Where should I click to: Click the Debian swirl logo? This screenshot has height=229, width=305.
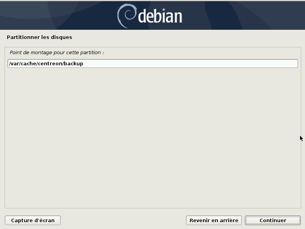pos(127,16)
